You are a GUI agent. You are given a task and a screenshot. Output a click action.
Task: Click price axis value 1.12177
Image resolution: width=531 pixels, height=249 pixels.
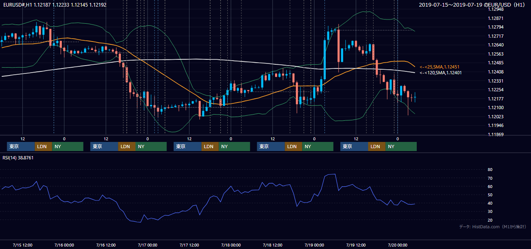pos(496,99)
